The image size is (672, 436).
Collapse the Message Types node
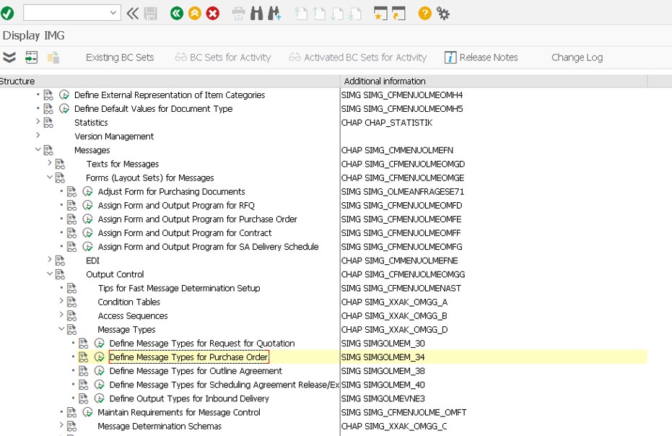[61, 329]
